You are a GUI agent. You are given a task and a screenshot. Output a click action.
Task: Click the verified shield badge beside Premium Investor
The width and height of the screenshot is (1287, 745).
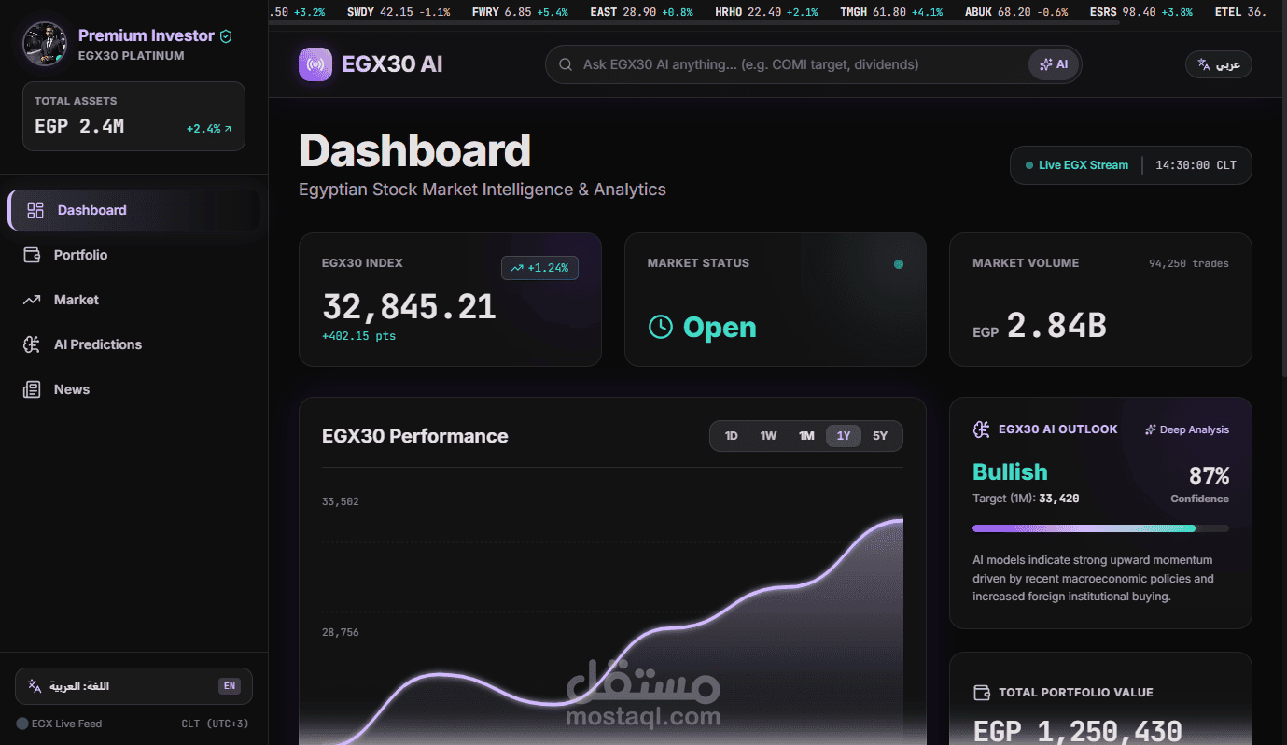tap(226, 36)
